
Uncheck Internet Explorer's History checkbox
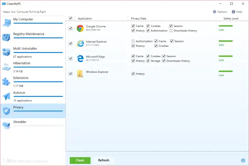tap(133, 46)
